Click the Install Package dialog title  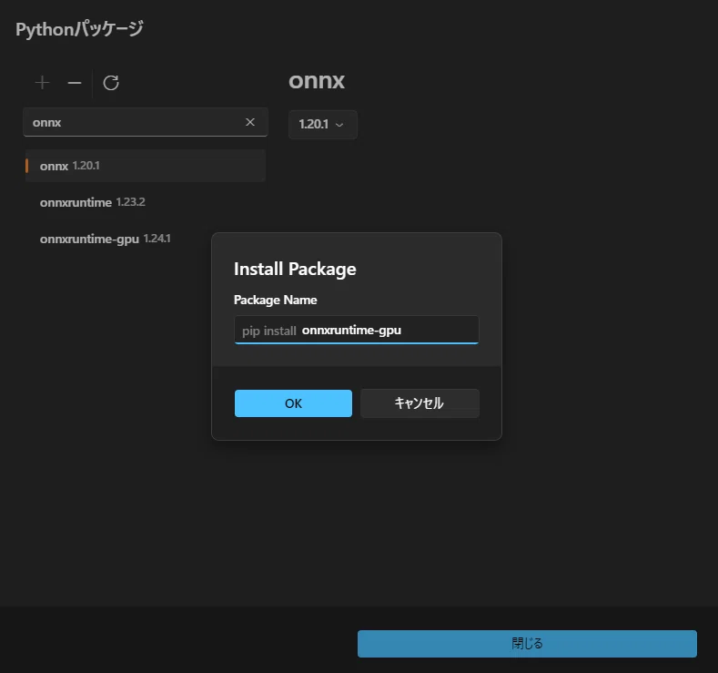point(295,270)
